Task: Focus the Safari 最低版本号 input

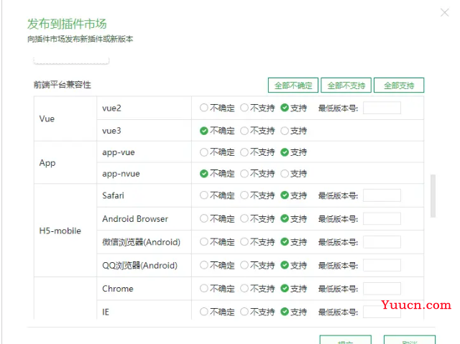Action: tap(382, 195)
